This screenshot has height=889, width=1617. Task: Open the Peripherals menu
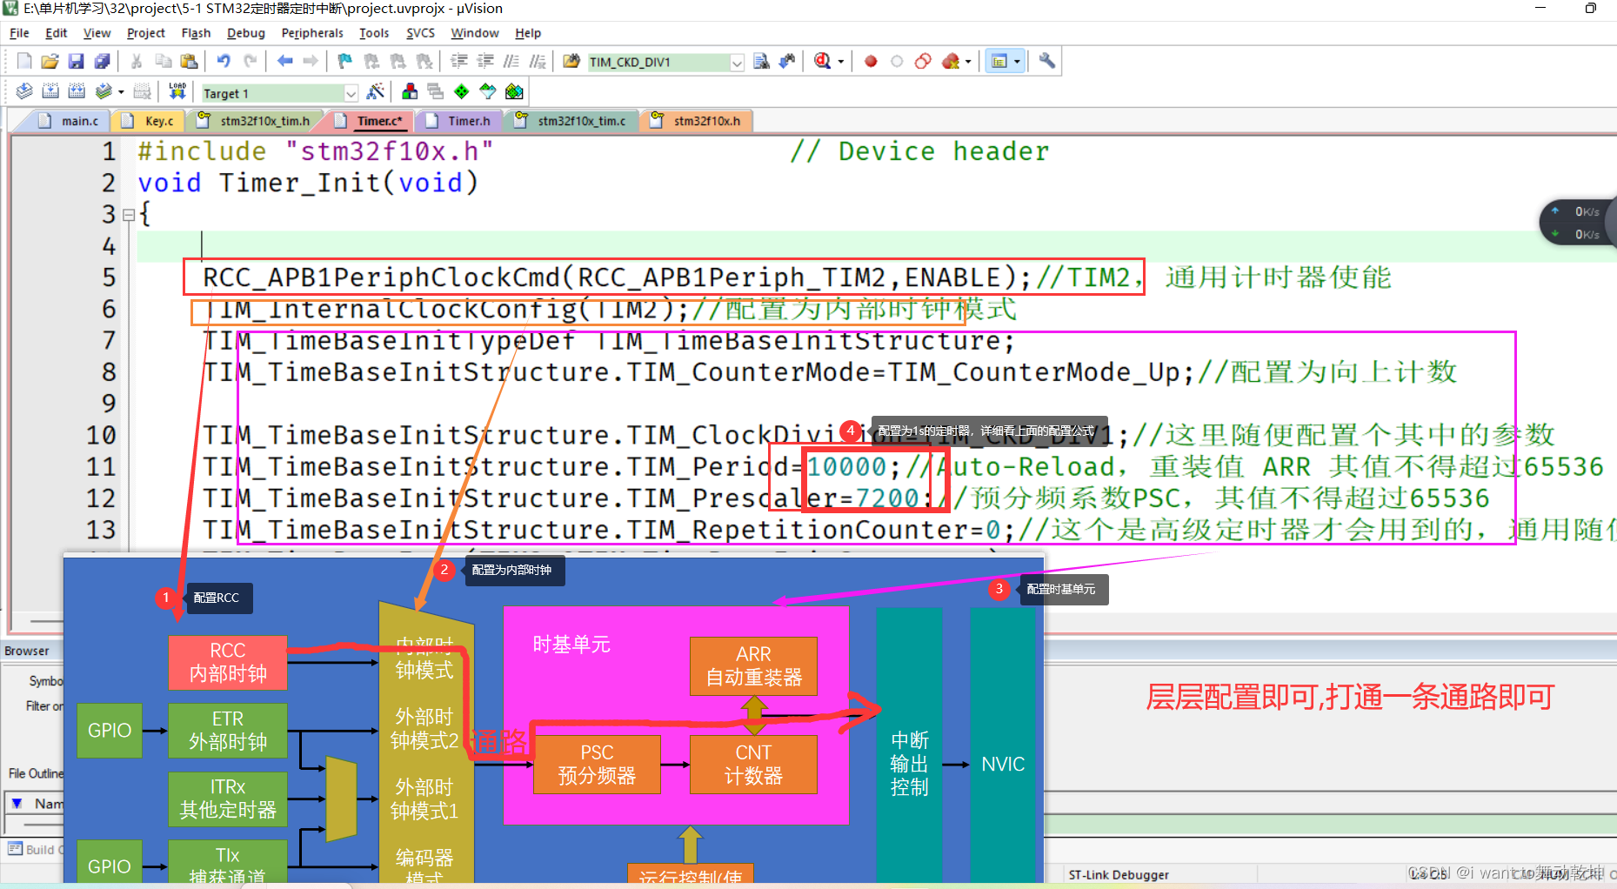(x=312, y=33)
